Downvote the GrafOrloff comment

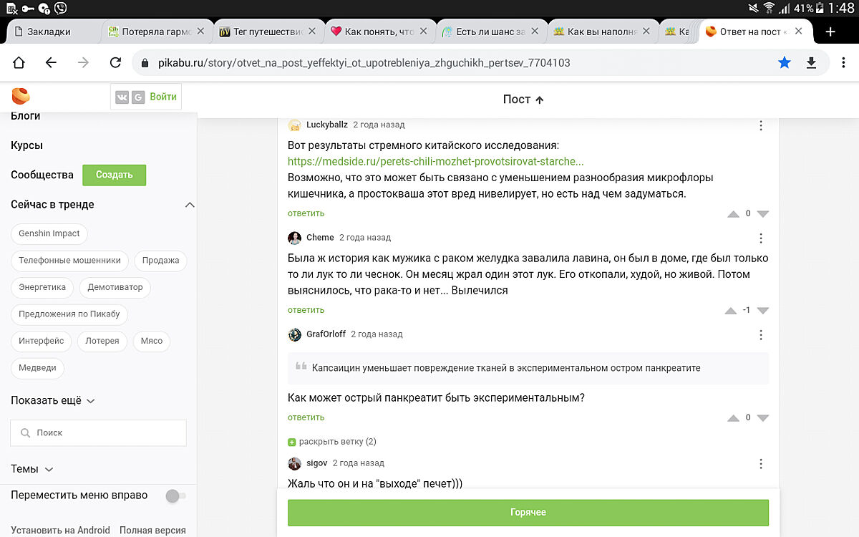point(762,418)
